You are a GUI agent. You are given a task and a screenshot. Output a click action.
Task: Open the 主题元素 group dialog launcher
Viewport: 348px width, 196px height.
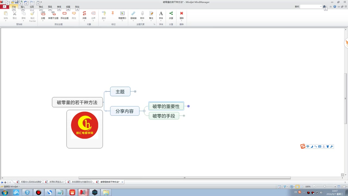[x=154, y=24]
